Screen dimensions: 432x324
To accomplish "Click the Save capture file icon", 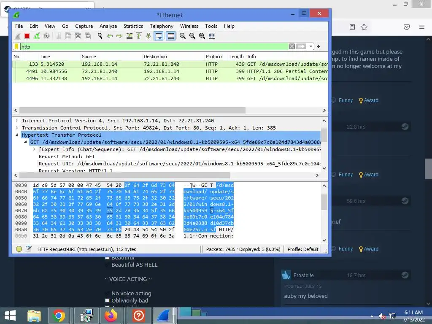I will pos(68,36).
